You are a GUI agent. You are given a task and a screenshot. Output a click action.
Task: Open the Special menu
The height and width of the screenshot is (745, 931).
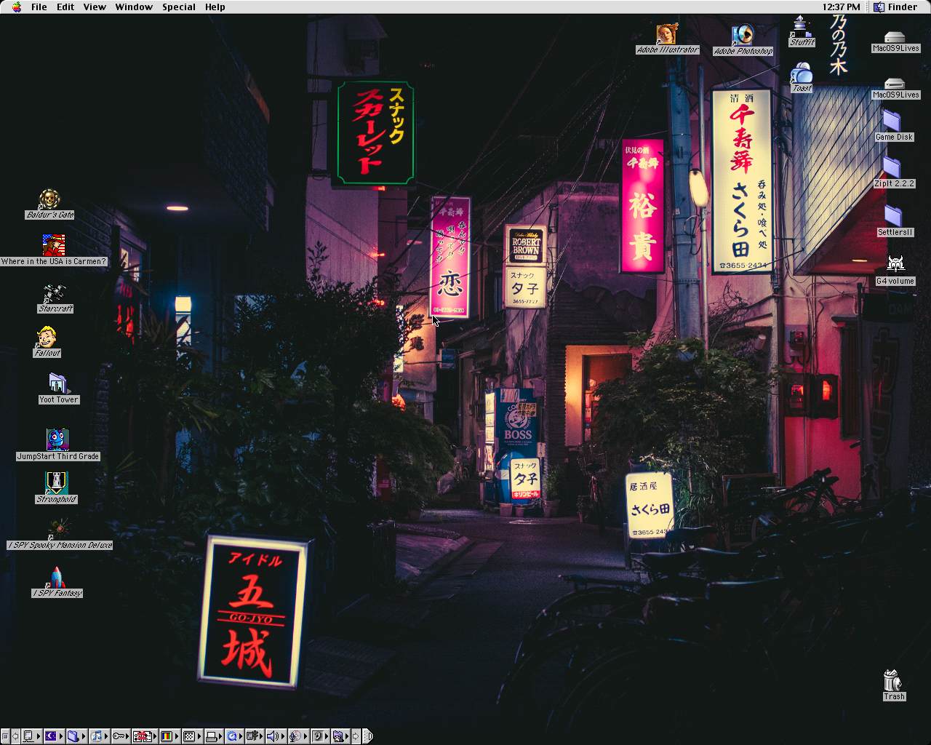(179, 7)
